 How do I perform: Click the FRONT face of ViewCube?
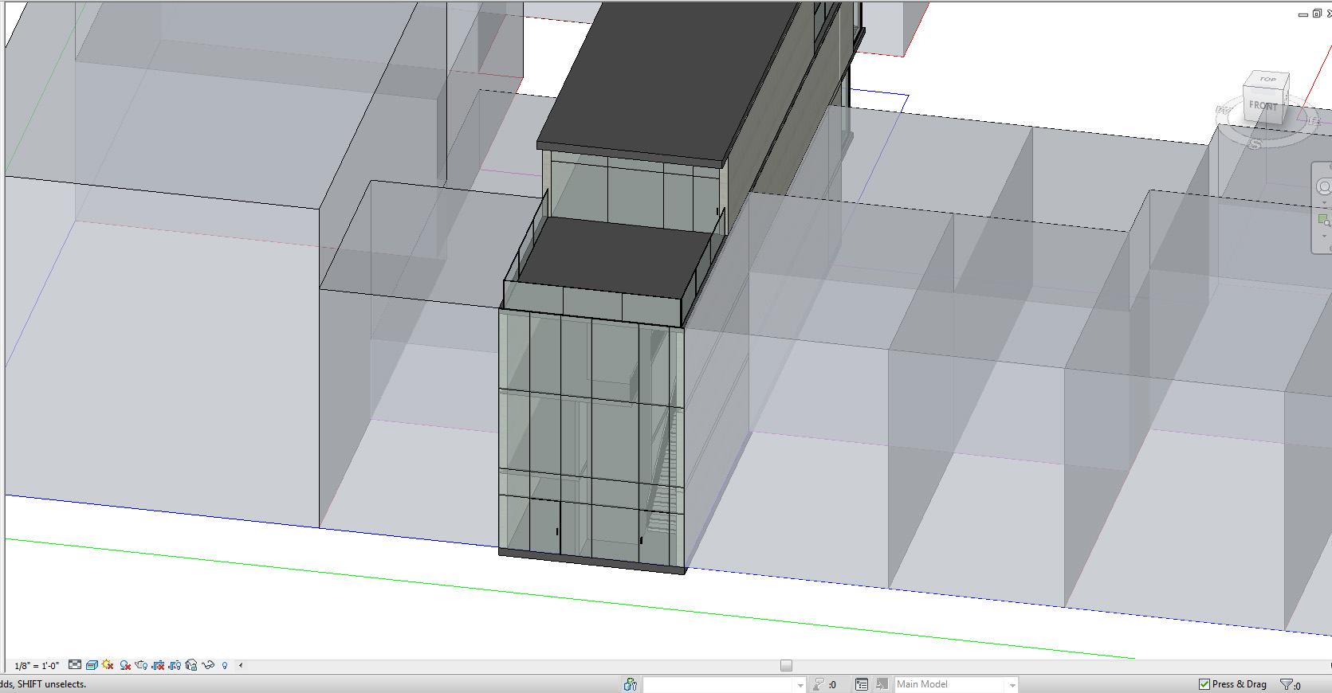click(1263, 106)
